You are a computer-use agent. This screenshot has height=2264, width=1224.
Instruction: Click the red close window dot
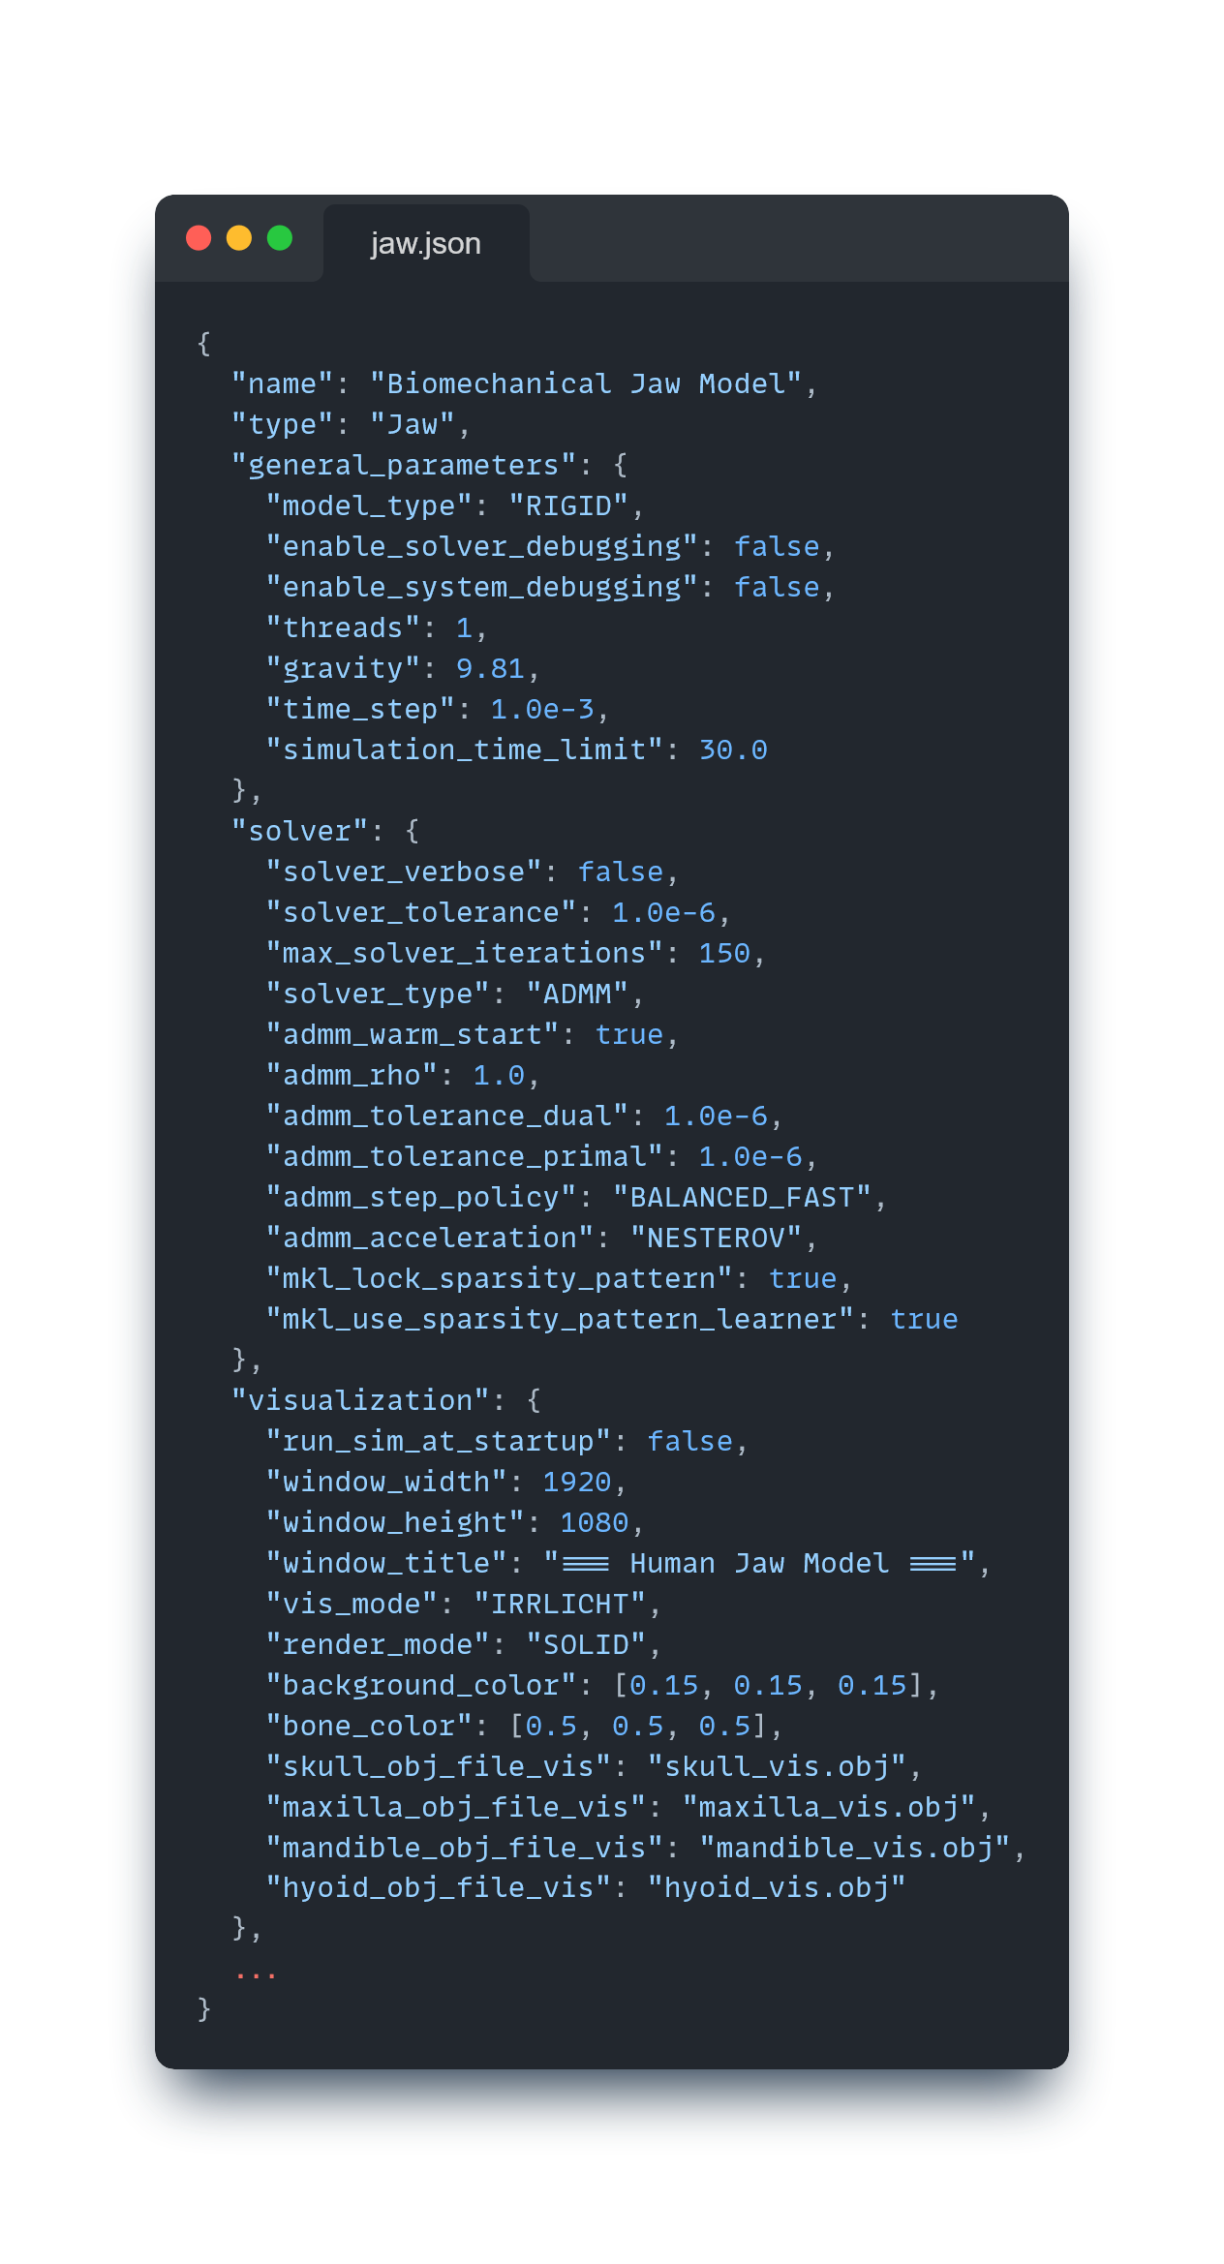coord(199,238)
